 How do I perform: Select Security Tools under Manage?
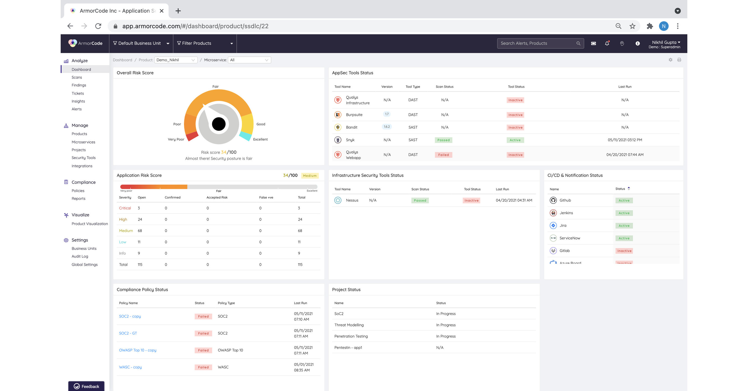[x=83, y=157]
